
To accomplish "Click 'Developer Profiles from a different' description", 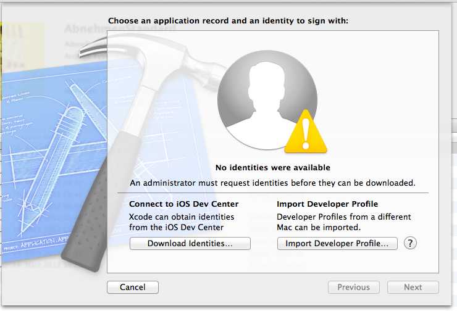I will [344, 222].
